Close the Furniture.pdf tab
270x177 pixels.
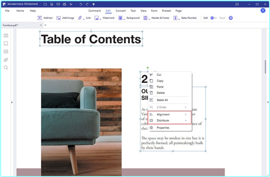click(x=41, y=25)
